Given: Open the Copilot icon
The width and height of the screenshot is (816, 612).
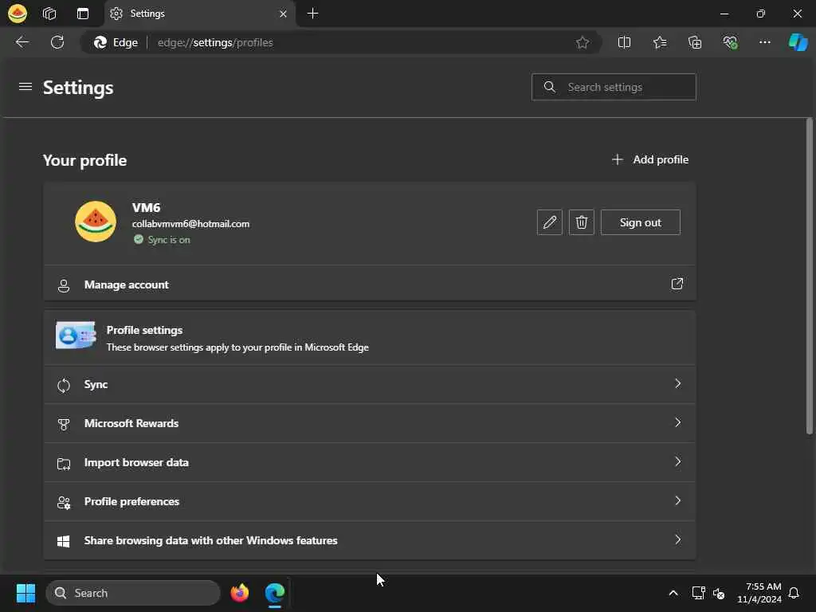Looking at the screenshot, I should point(798,42).
